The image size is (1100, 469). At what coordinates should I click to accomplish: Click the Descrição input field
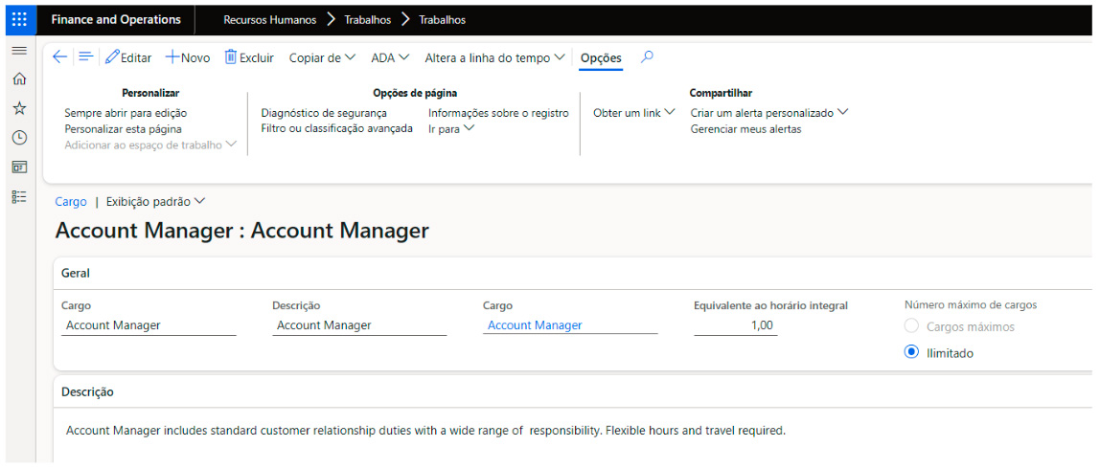(x=358, y=325)
